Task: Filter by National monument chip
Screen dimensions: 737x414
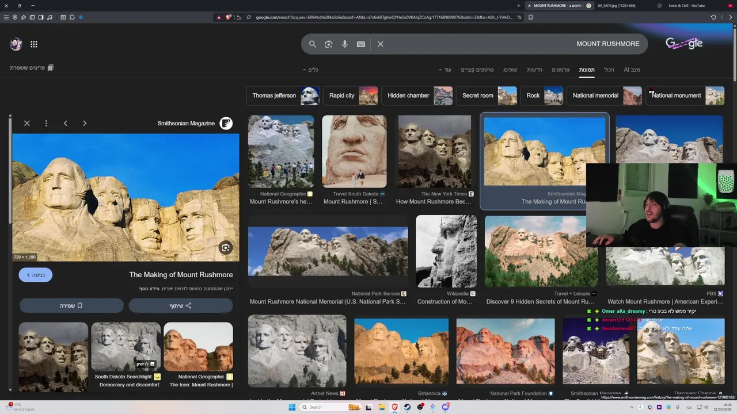Action: tap(685, 95)
